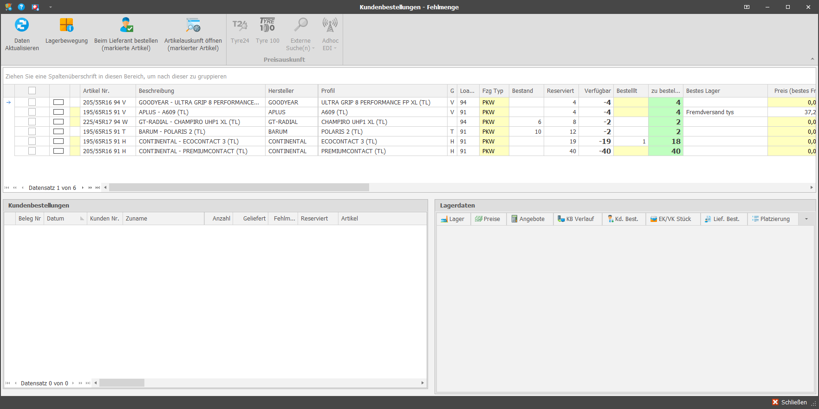Click the yellow Bestellt cell for APLUS row
This screenshot has width=819, height=409.
click(630, 112)
